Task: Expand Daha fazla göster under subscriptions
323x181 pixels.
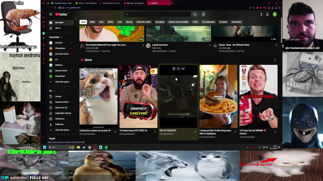Action: [61, 82]
